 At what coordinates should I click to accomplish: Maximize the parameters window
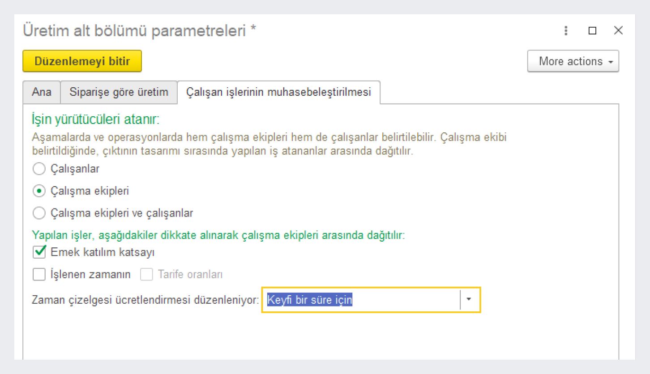coord(592,31)
